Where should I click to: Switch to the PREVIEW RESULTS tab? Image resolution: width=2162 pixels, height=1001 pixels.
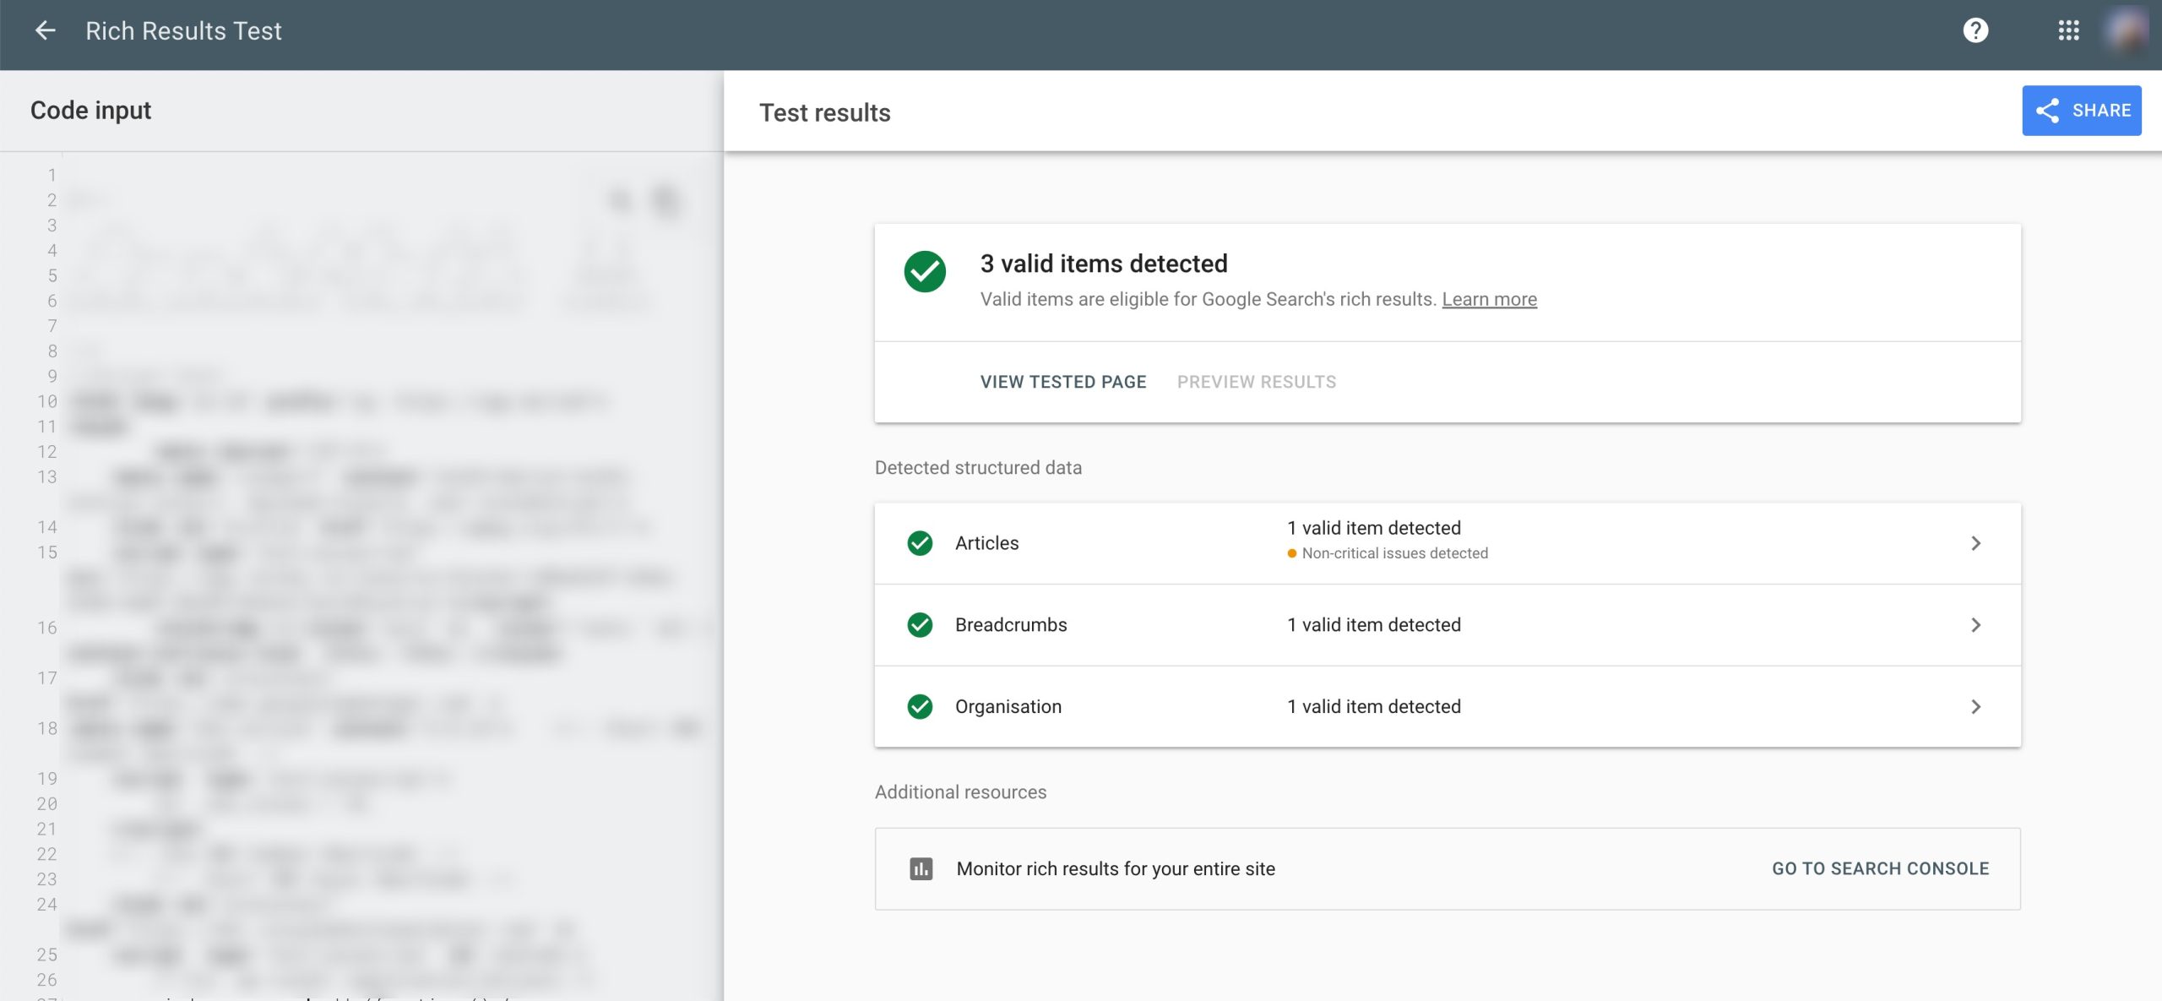pyautogui.click(x=1257, y=382)
